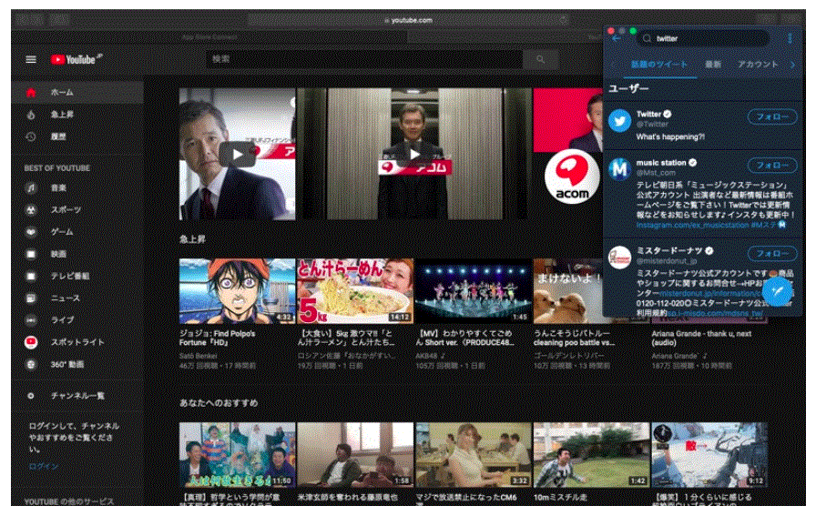Open Ariana Grande - thank u, next title
The height and width of the screenshot is (516, 816).
point(701,339)
